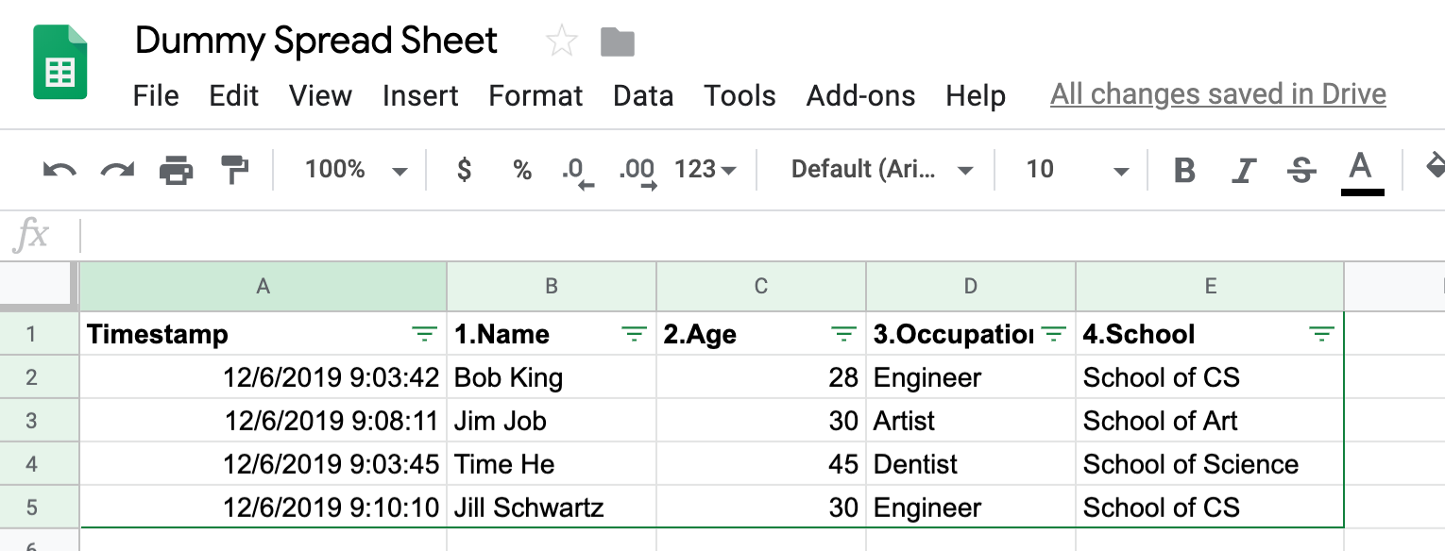
Task: Click All changes saved in Drive link
Action: coord(1217,94)
